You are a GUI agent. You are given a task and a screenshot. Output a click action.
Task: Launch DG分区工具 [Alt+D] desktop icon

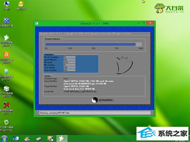coord(6,58)
